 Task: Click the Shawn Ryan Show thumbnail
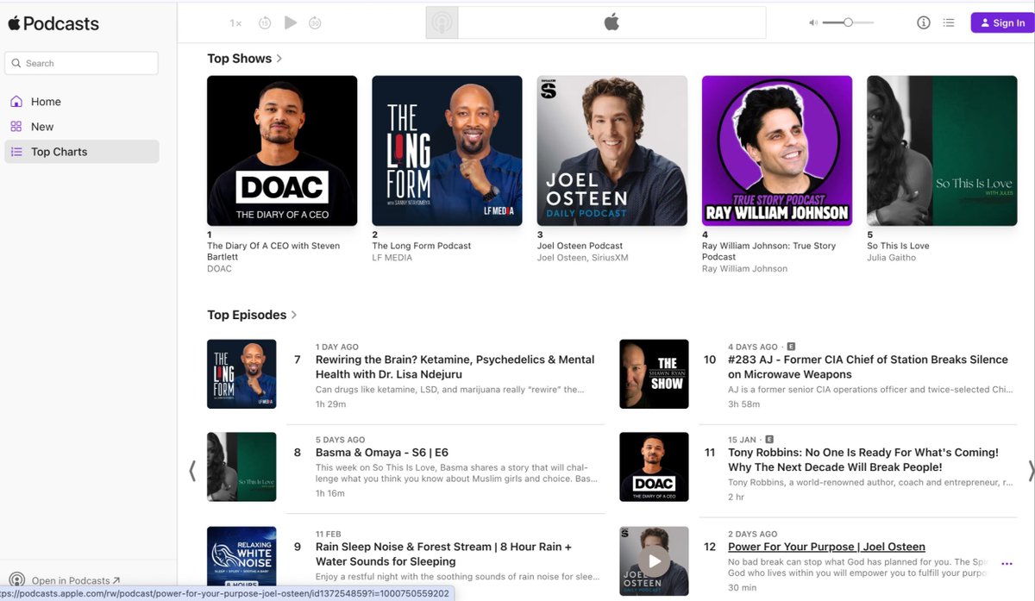click(x=654, y=373)
